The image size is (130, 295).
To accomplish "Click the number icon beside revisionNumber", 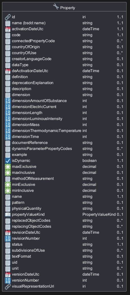I will pyautogui.click(x=8, y=239).
